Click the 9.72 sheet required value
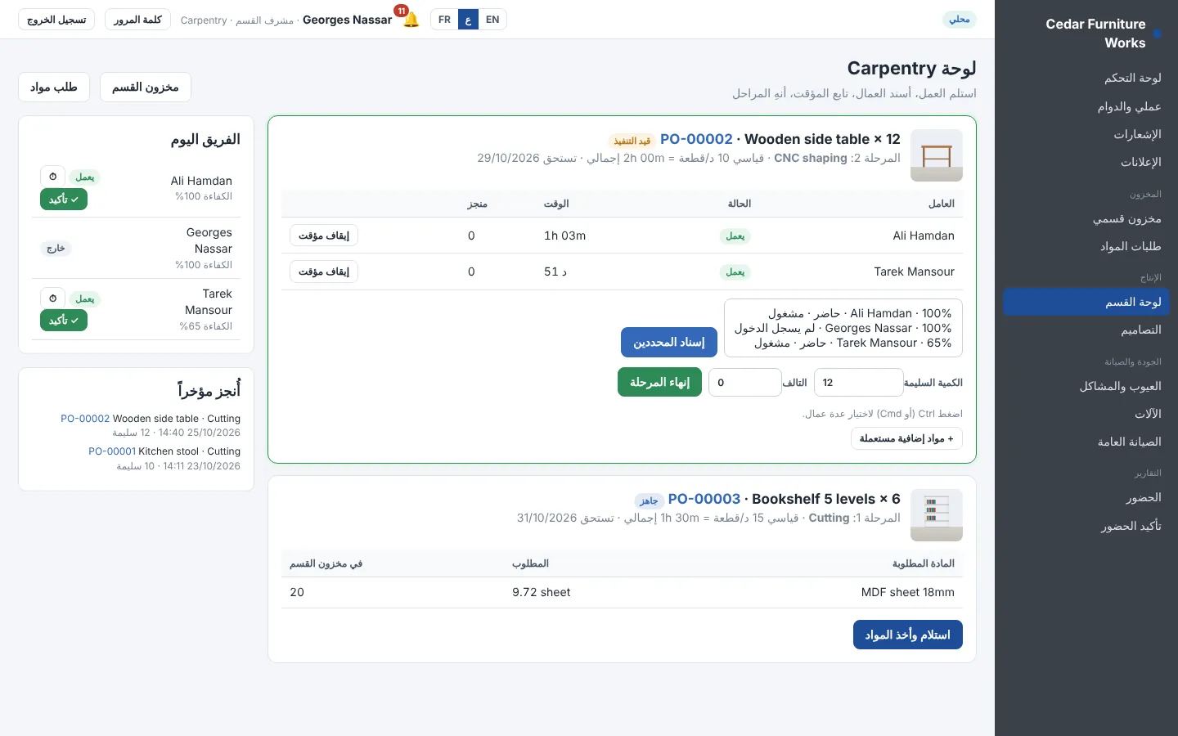 pyautogui.click(x=542, y=592)
